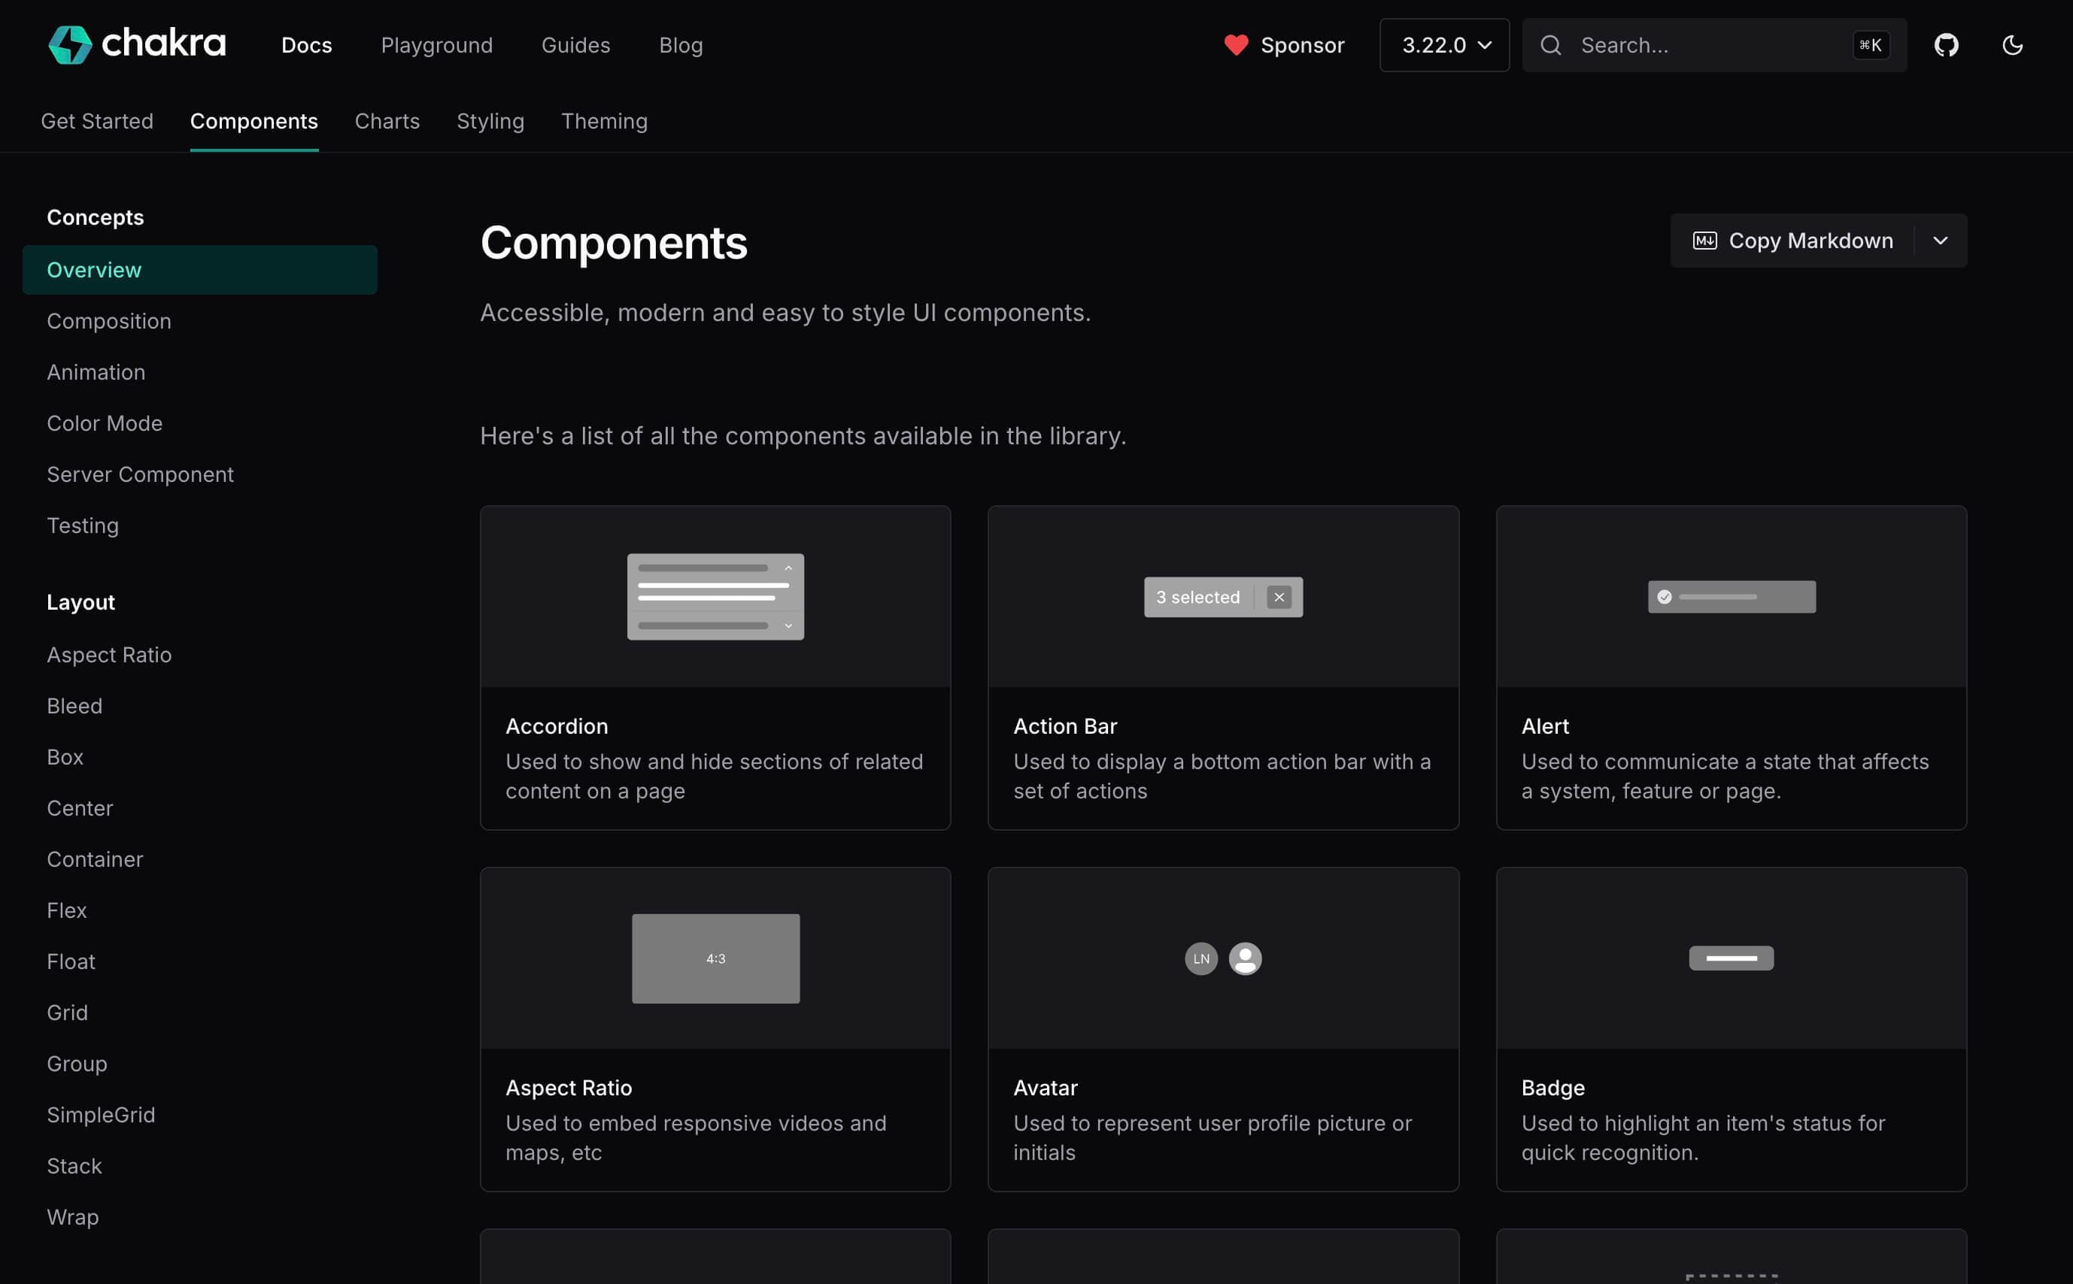Switch to the Get Started tab
2073x1284 pixels.
[97, 122]
